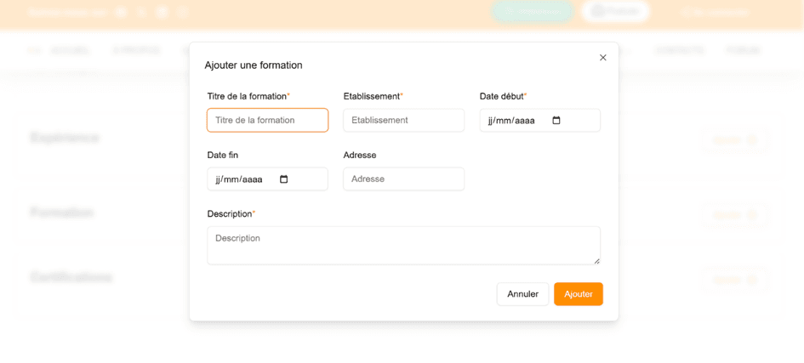The height and width of the screenshot is (363, 804).
Task: Click the "Date début" label
Action: 502,97
